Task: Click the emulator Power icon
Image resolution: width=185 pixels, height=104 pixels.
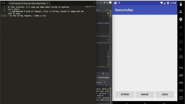Action: coord(181,98)
